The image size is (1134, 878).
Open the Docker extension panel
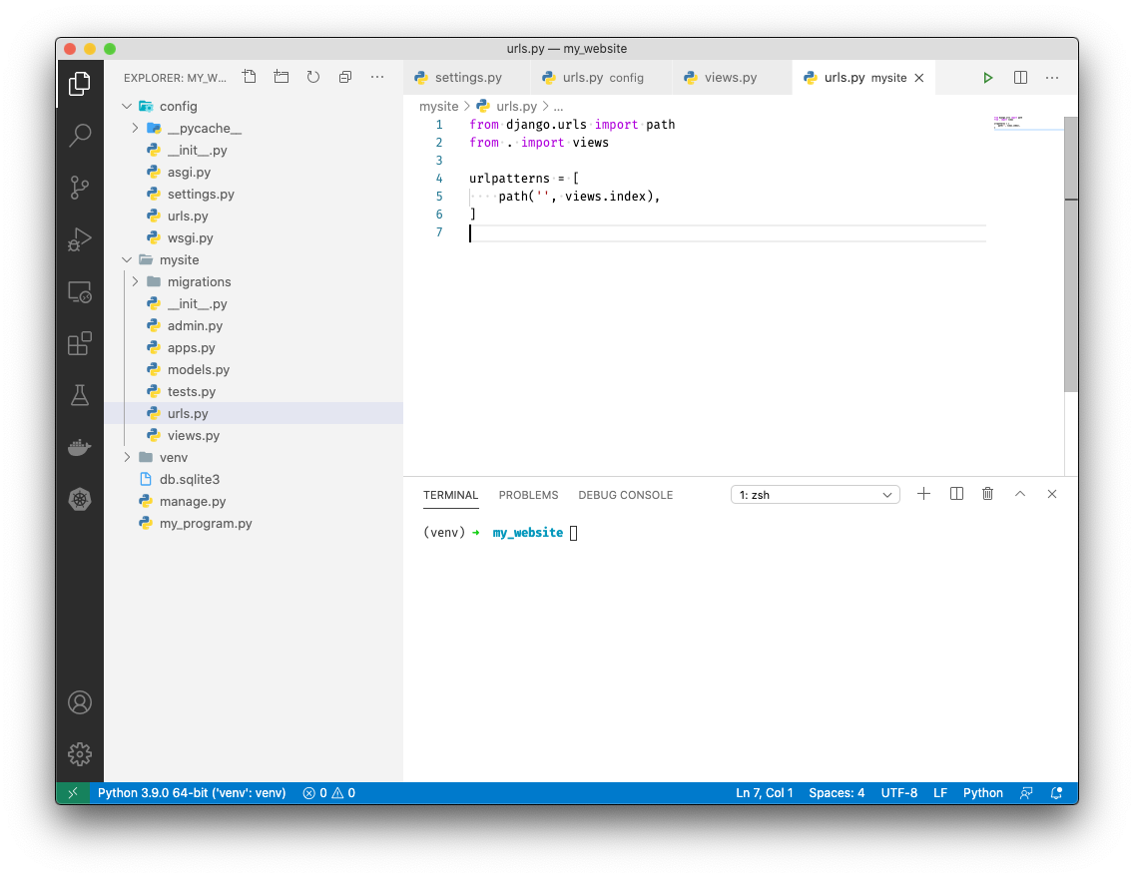[80, 447]
